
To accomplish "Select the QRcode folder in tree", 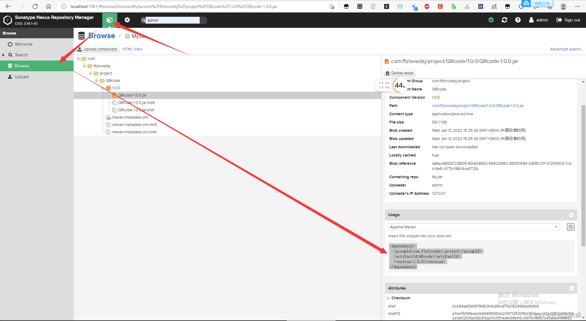I will 113,81.
